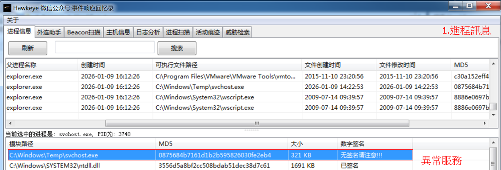
Task: Open the Beacon扫描 tab
Action: click(x=84, y=32)
